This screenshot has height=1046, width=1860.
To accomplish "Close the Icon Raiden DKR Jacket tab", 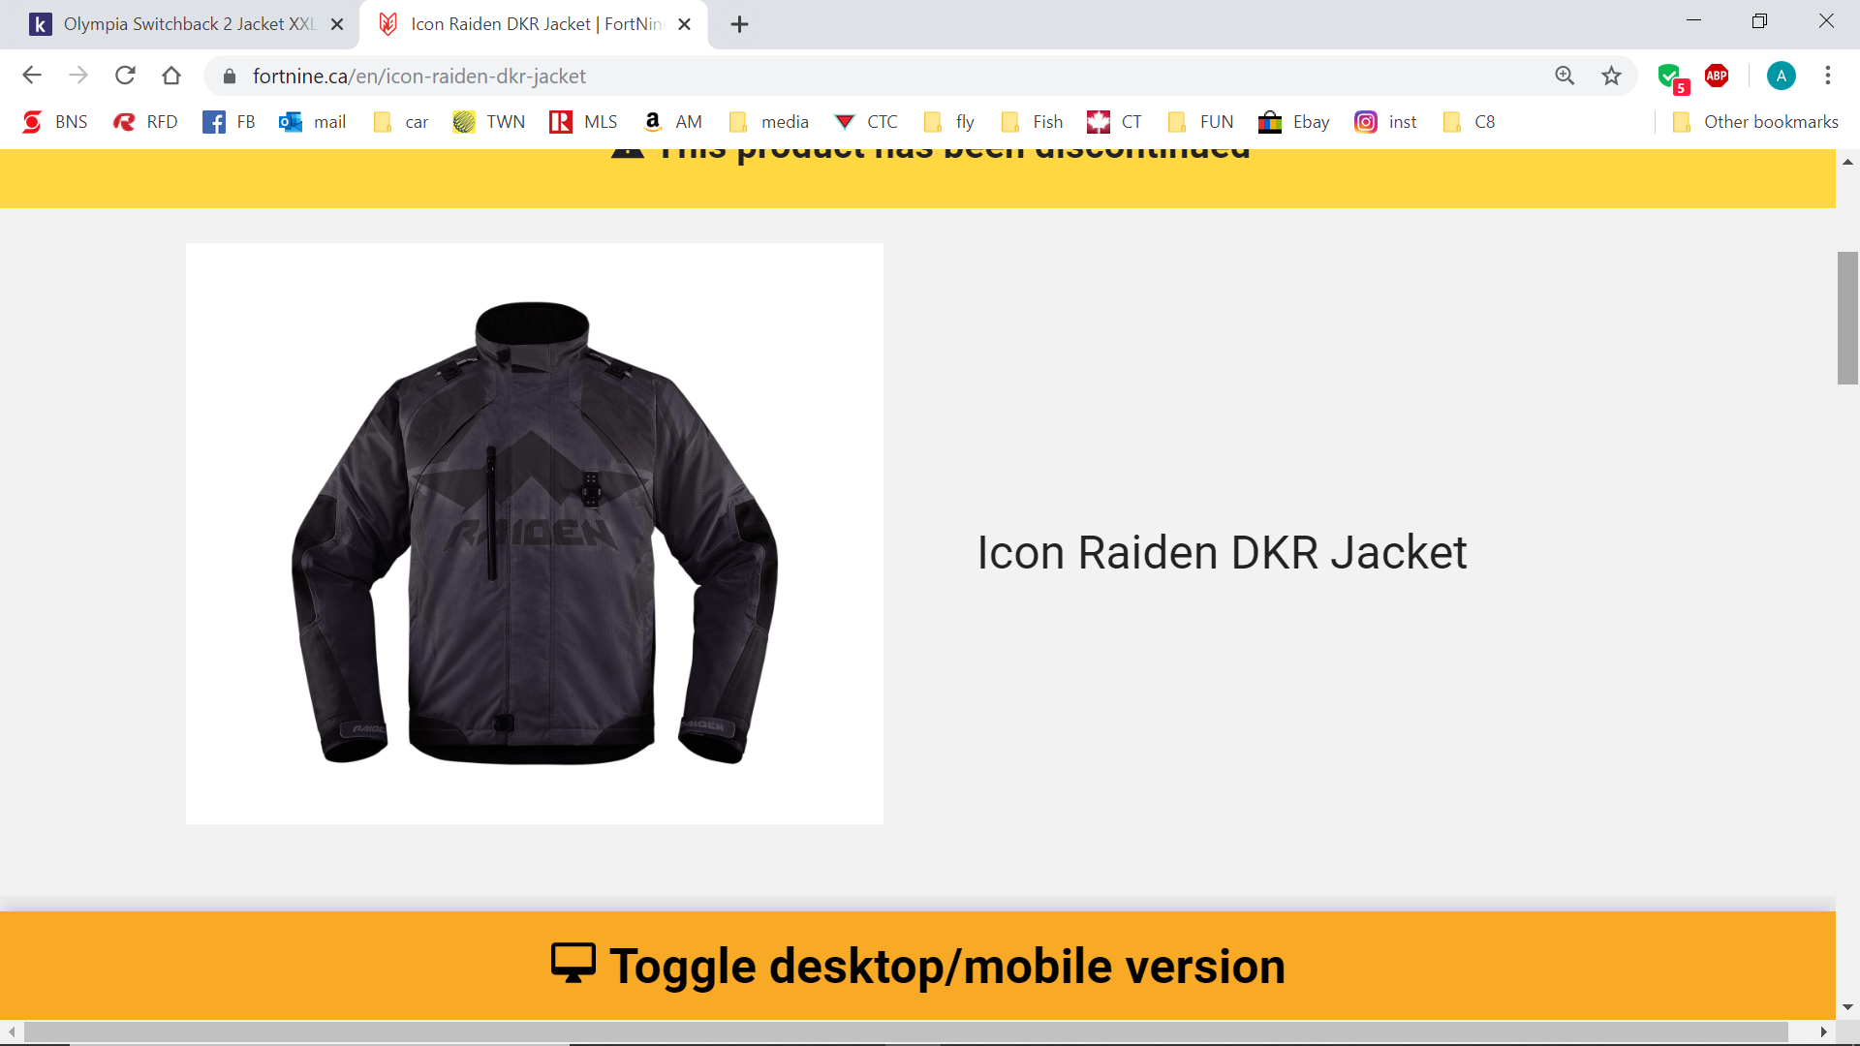I will tap(684, 24).
